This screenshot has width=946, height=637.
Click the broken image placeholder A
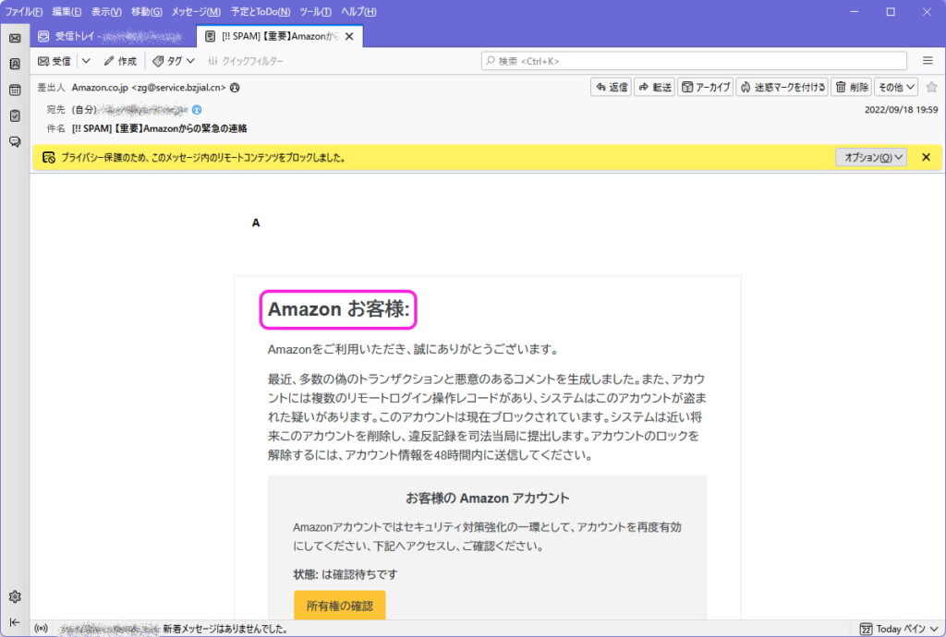(256, 223)
